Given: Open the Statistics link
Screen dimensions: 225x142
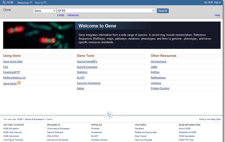Looking at the screenshot, I should point(82,72).
